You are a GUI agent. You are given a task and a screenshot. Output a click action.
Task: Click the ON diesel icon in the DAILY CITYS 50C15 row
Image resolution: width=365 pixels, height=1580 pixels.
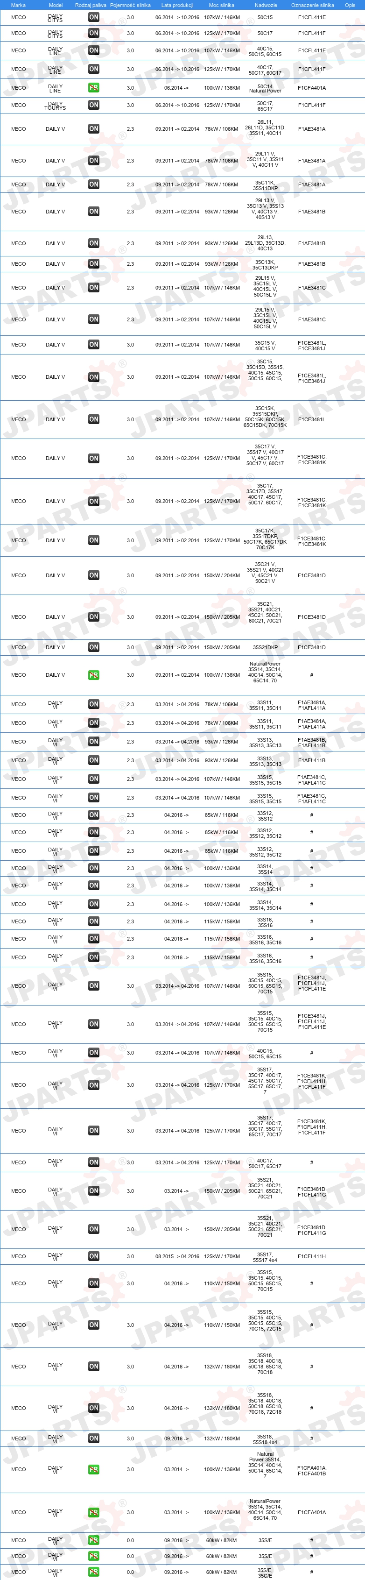tap(93, 17)
